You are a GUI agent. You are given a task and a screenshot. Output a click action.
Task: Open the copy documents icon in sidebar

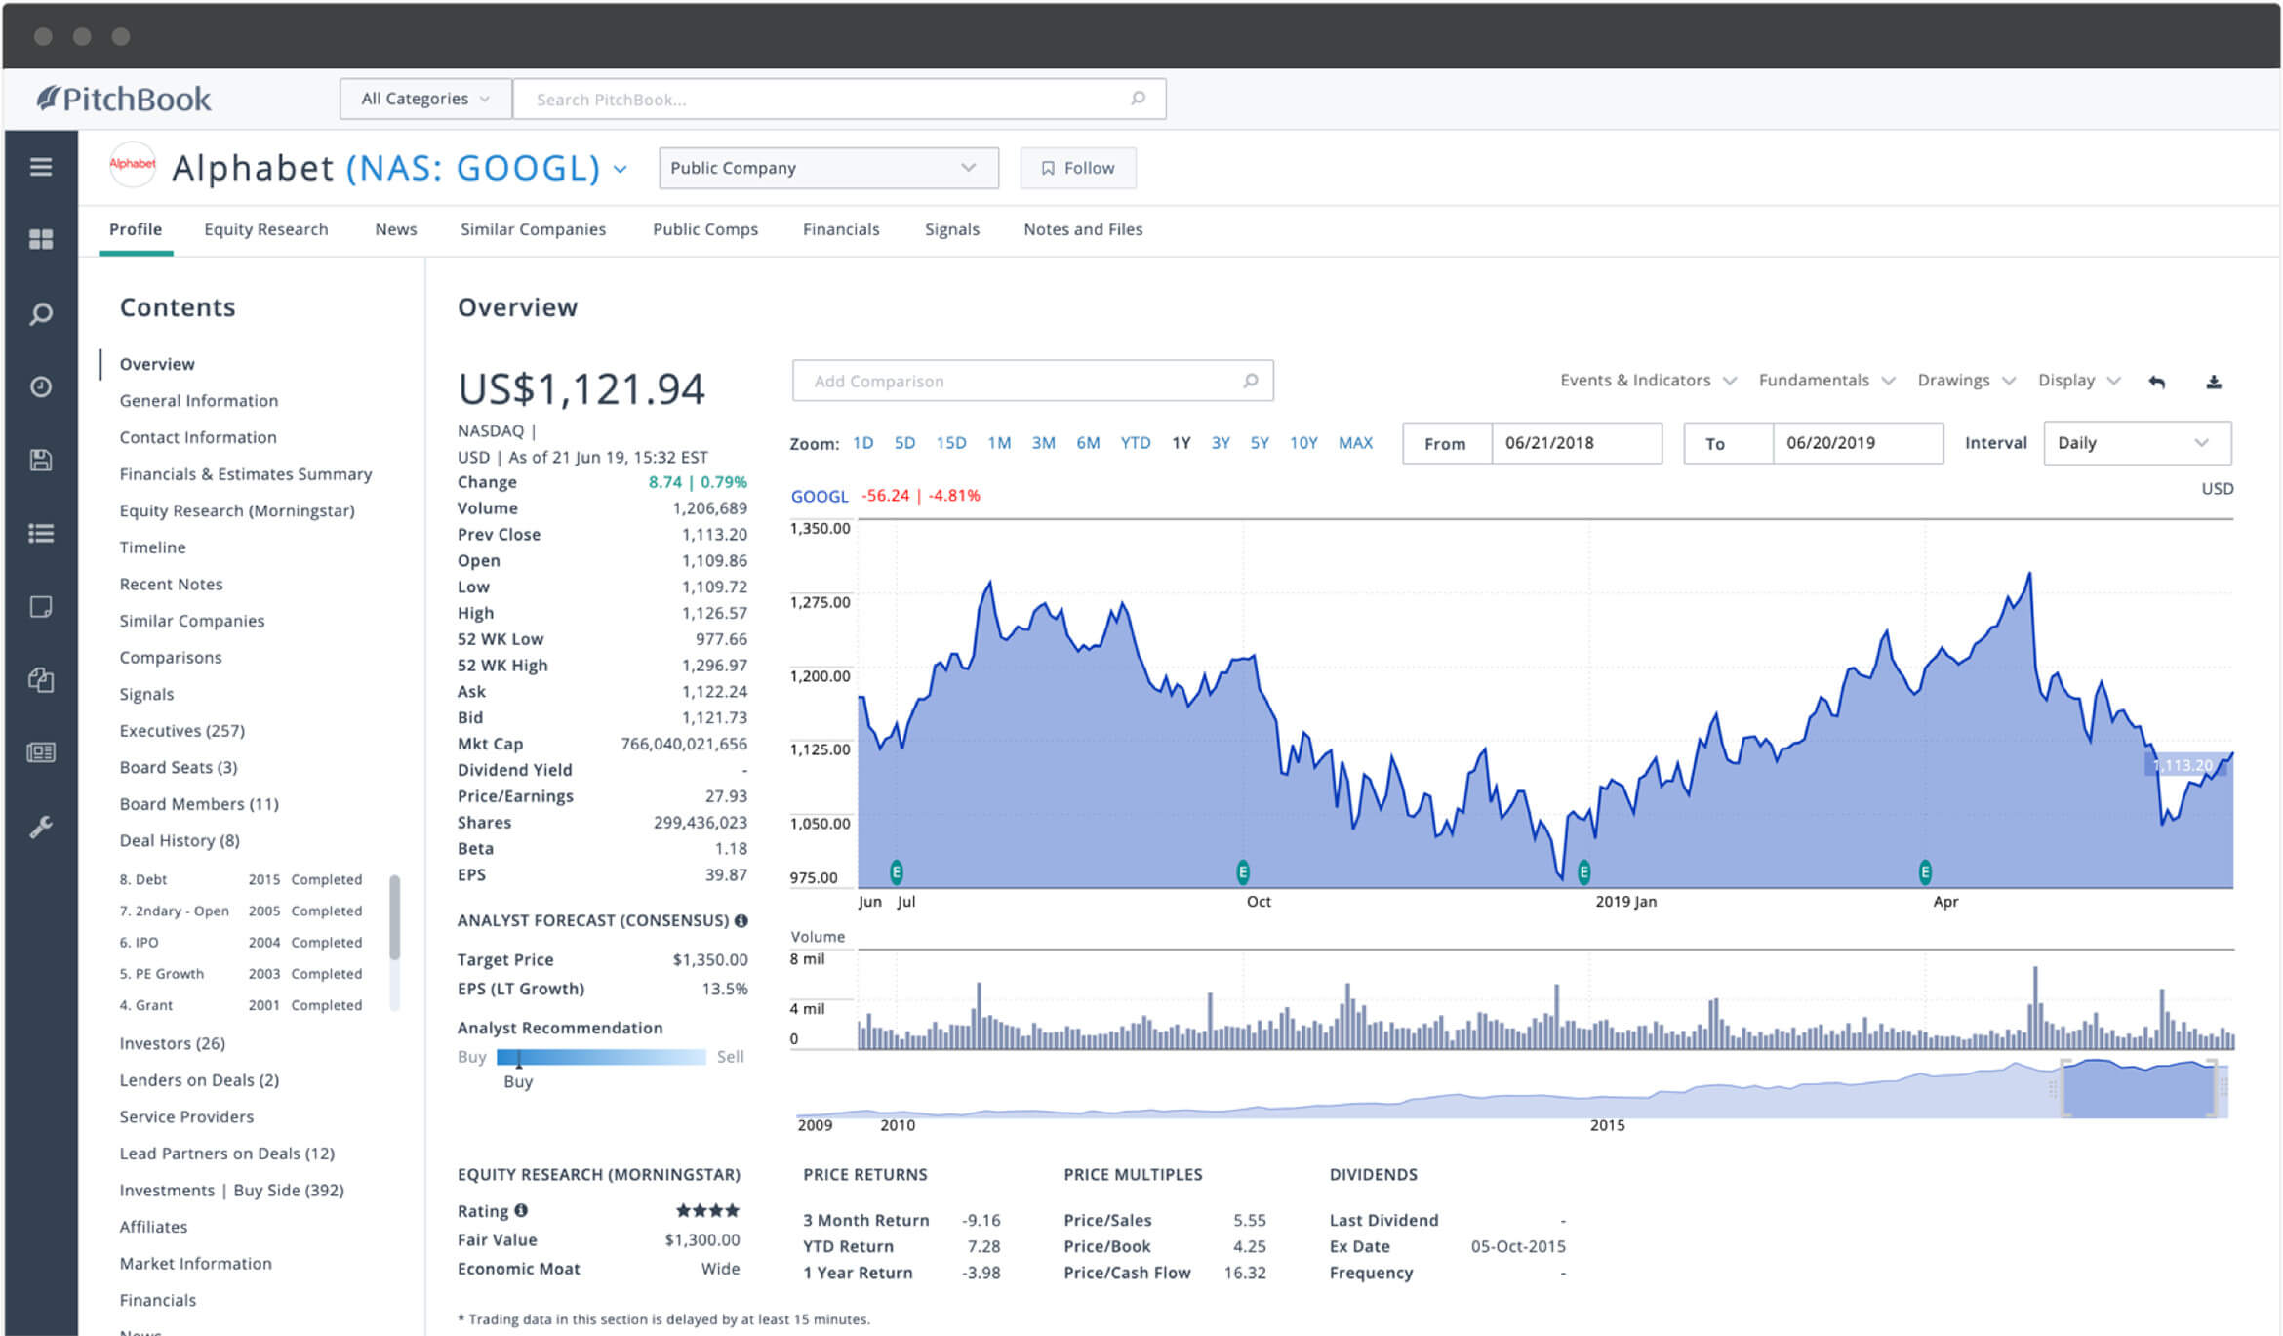pyautogui.click(x=41, y=679)
